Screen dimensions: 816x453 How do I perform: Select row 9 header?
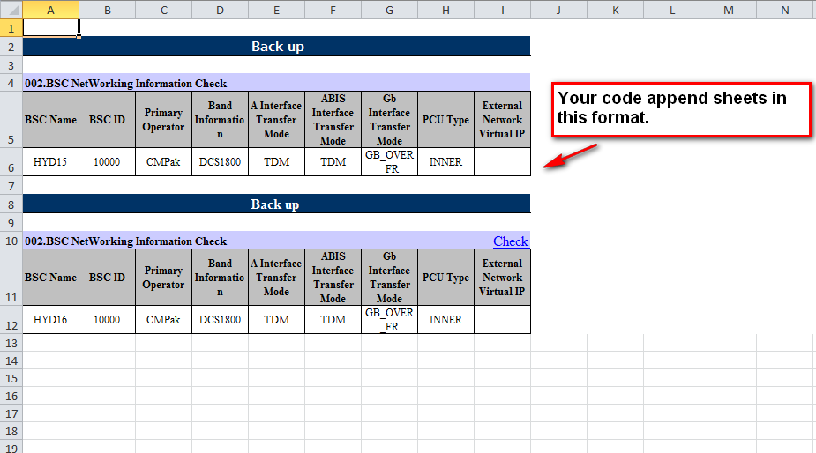pos(11,223)
